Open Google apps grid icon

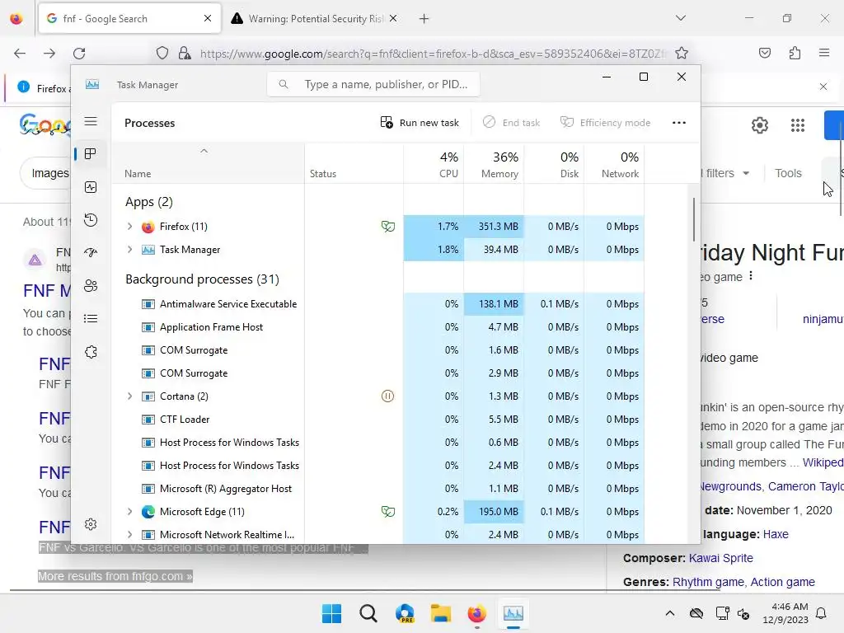(x=798, y=125)
